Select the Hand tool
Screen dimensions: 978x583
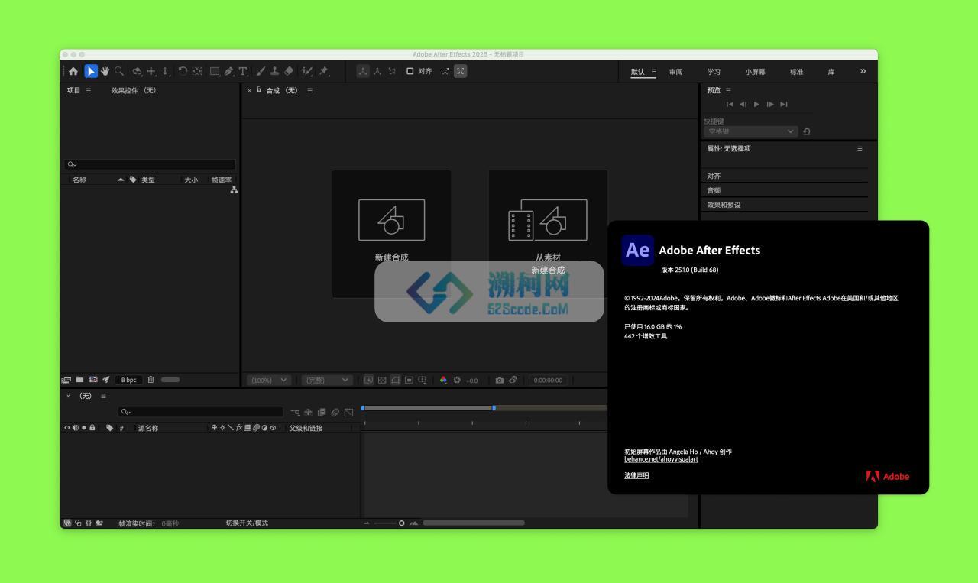click(105, 71)
